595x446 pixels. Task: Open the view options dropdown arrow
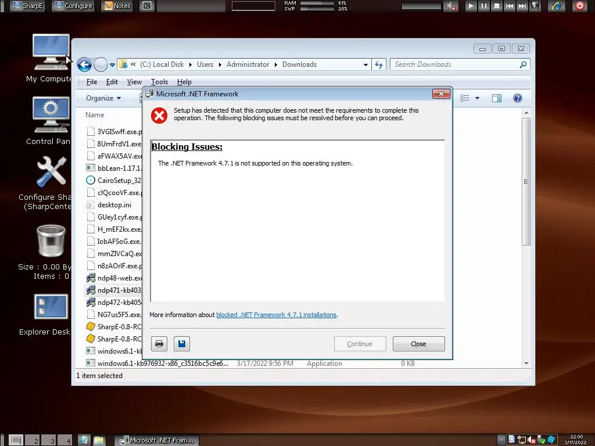478,98
